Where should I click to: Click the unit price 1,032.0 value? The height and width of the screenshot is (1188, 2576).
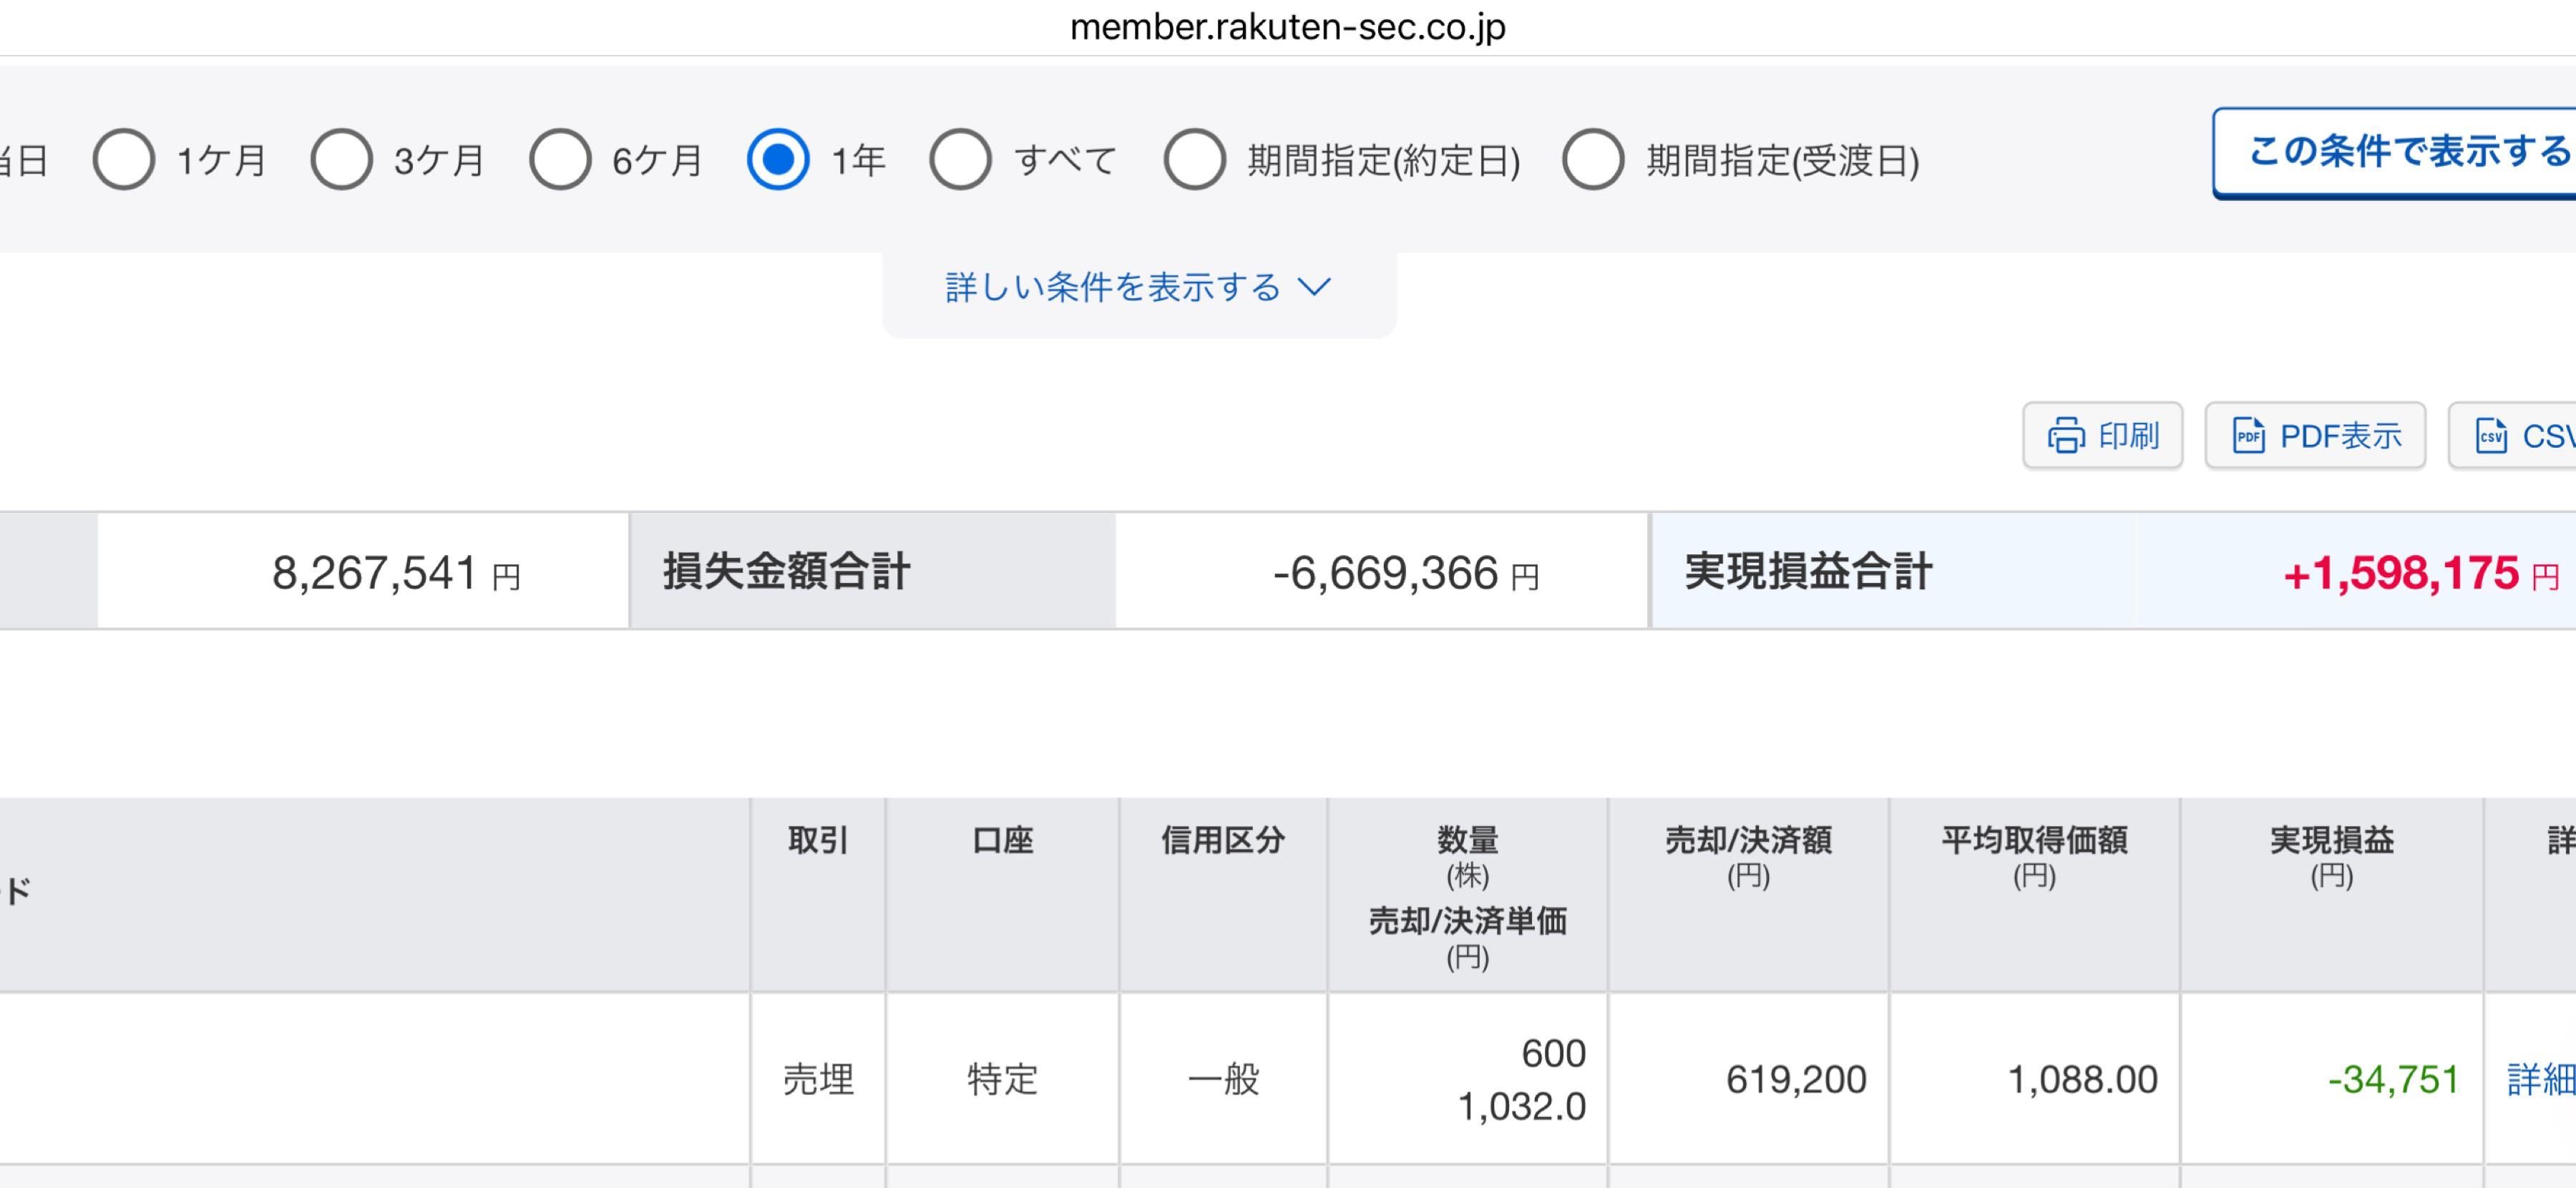(x=1521, y=1106)
